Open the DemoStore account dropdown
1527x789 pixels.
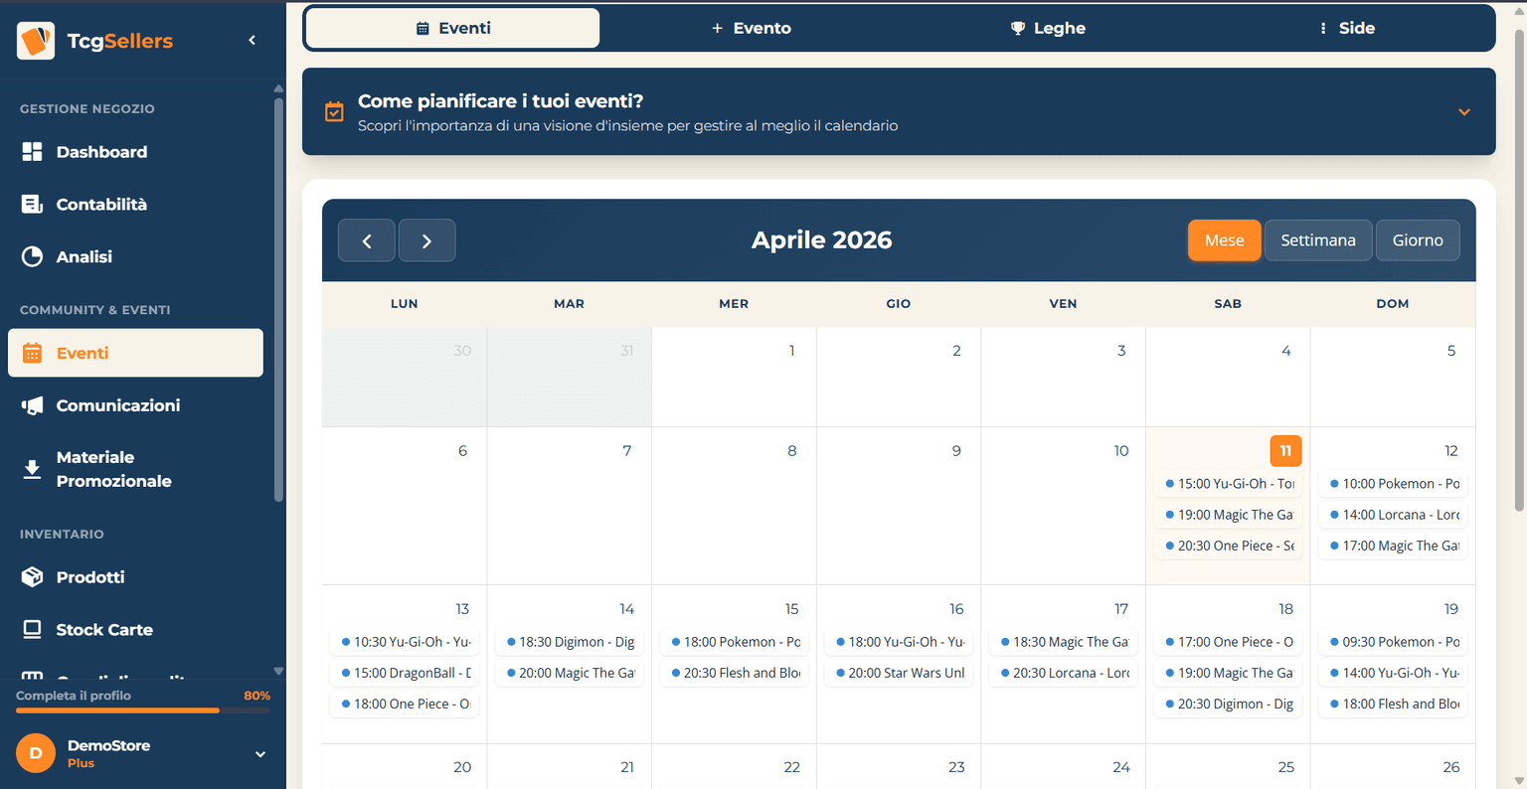point(260,754)
